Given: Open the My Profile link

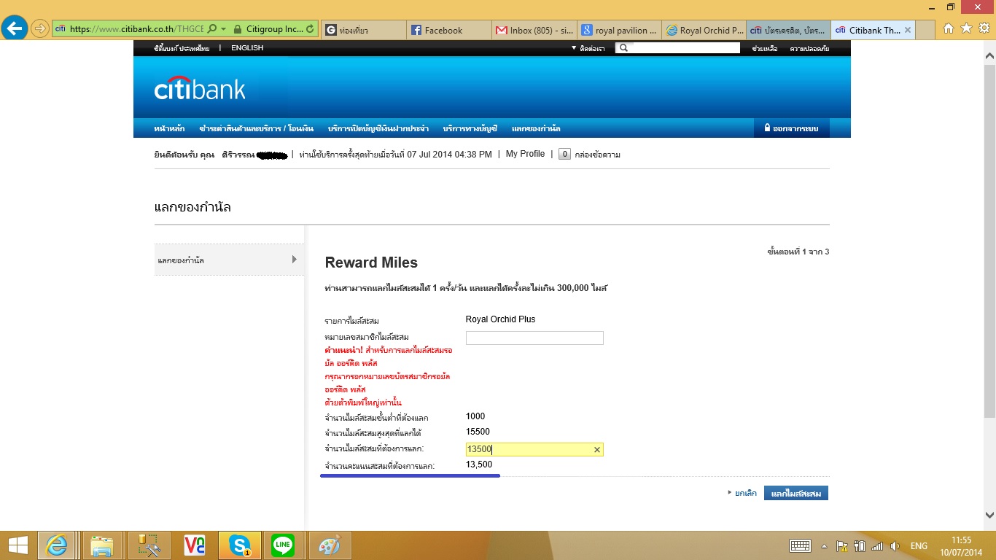Looking at the screenshot, I should coord(525,154).
